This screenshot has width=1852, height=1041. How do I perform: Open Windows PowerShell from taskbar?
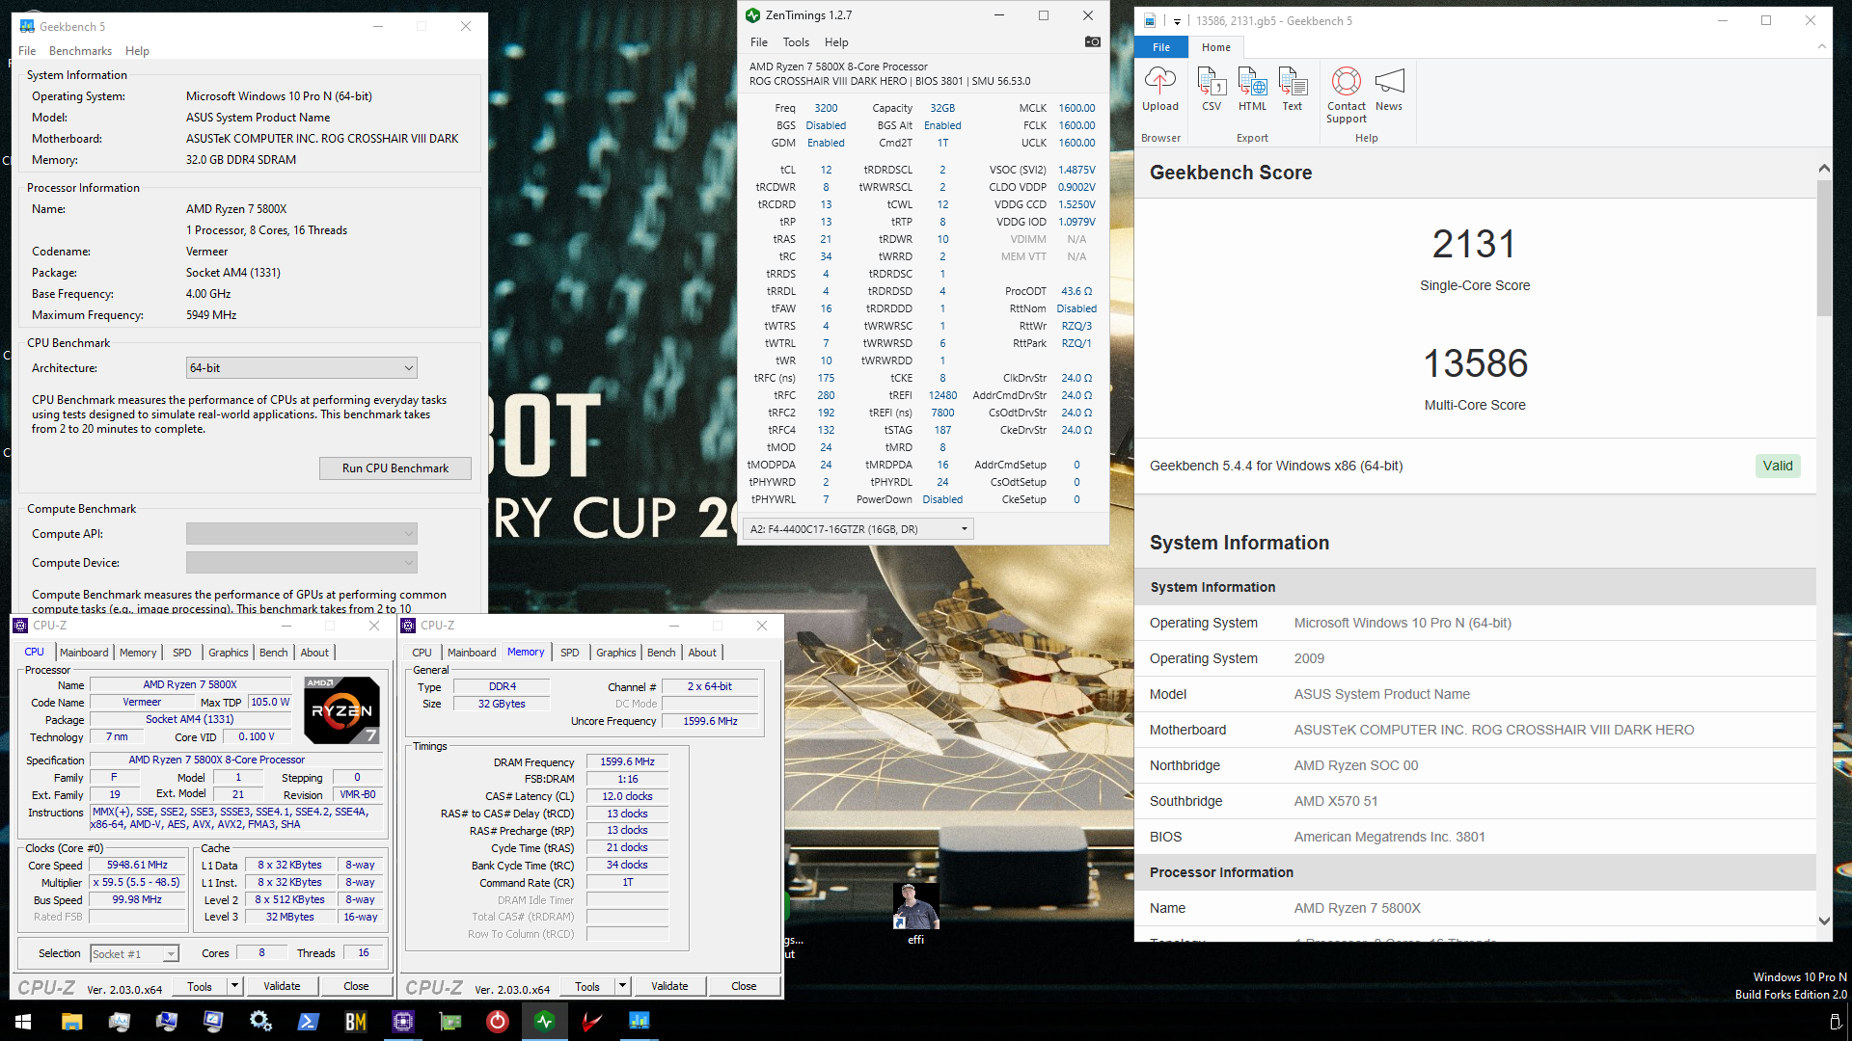tap(308, 1022)
